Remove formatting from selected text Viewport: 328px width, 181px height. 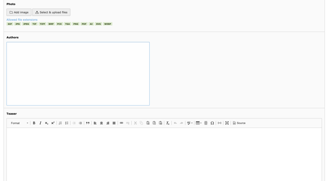click(x=168, y=123)
